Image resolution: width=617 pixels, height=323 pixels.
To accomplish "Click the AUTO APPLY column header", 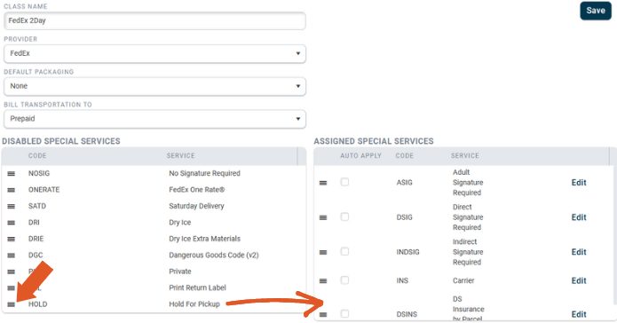I will (x=360, y=156).
